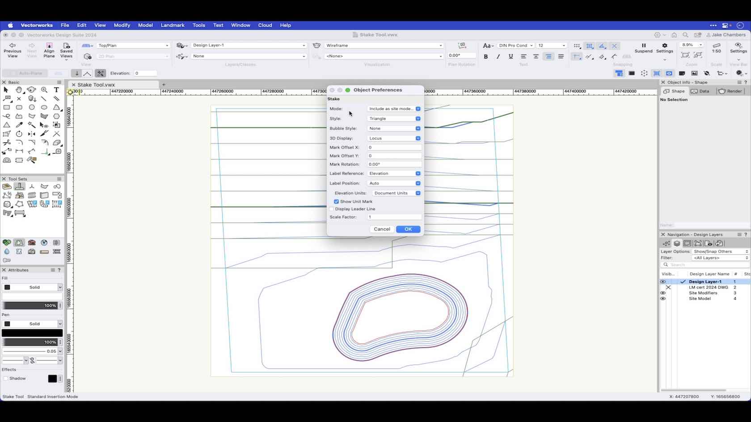Click Suspend snapping in the toolbar
The image size is (751, 422).
click(644, 48)
